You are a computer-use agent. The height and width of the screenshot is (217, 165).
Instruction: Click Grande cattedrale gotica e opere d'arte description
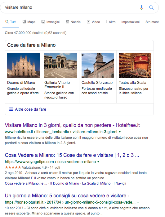23,91
